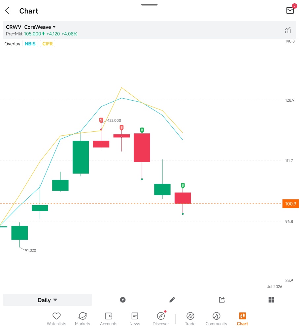Expand the CRWV CoreWeave symbol dropdown
299x329 pixels.
pyautogui.click(x=31, y=27)
